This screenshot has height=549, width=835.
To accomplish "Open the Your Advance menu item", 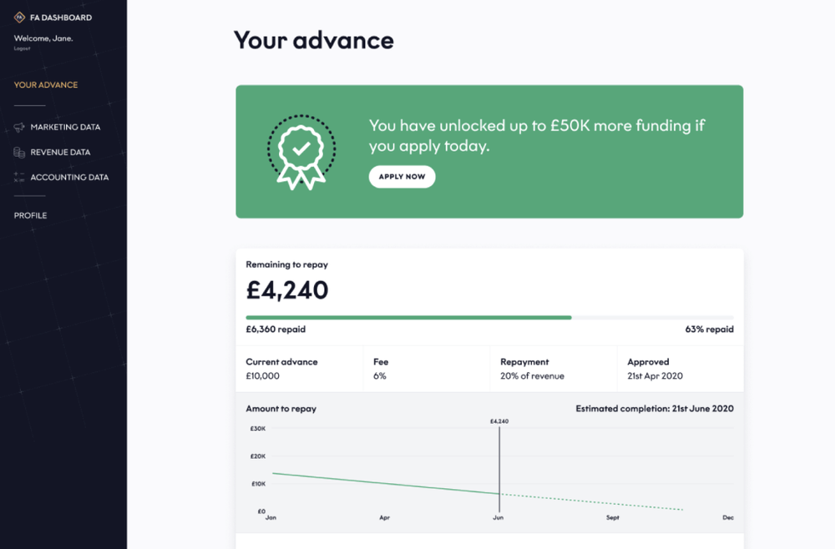I will coord(46,85).
